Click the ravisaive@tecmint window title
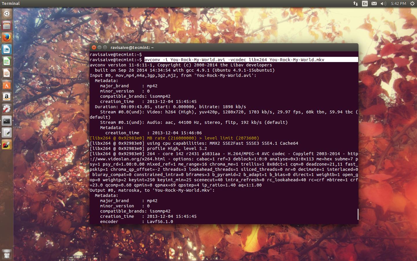Viewport: 417px width, 261px height. point(132,48)
